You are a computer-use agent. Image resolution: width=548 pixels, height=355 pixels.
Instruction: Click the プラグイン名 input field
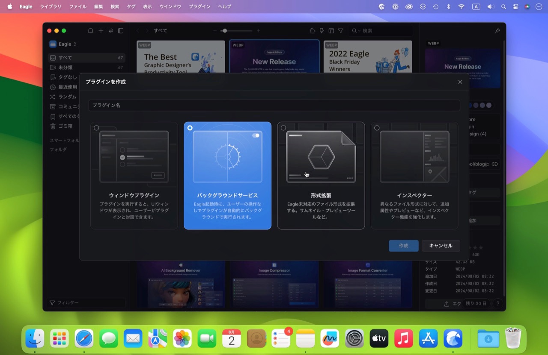tap(274, 105)
